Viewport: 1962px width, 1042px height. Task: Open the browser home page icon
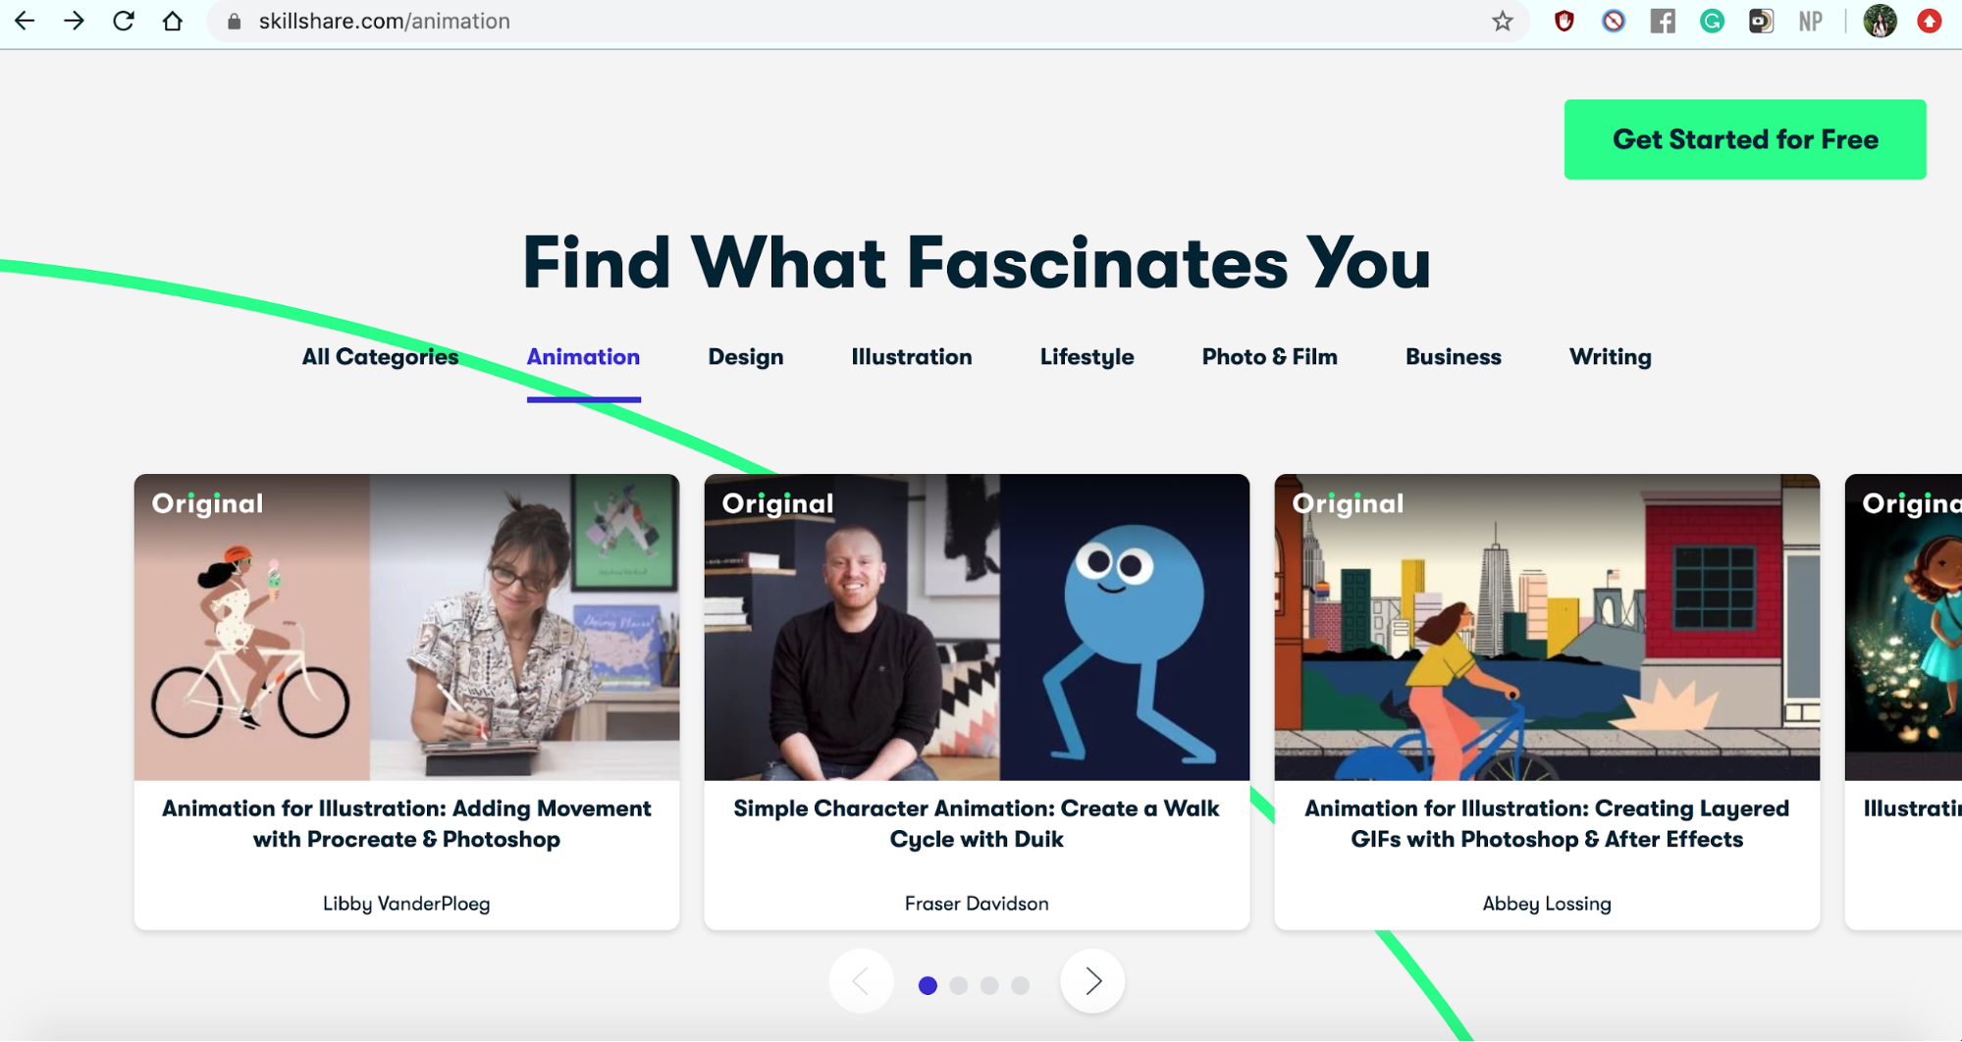(x=173, y=22)
